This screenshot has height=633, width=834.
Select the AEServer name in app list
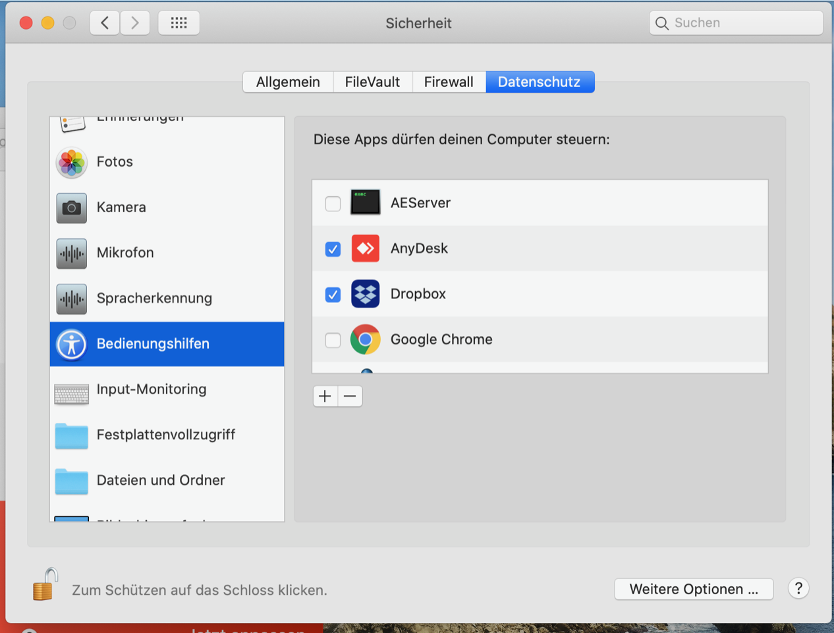[x=420, y=203]
